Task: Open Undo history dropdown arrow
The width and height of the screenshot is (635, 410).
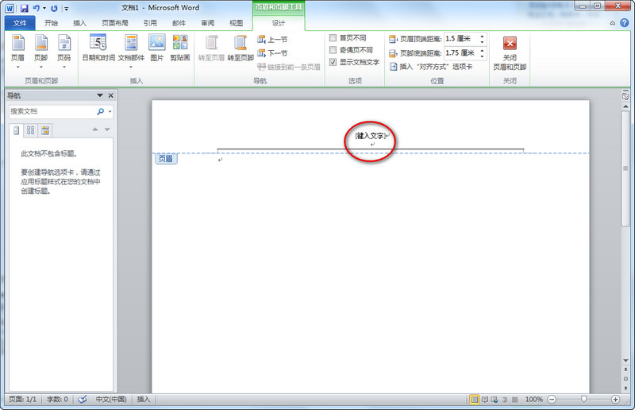Action: pos(44,8)
